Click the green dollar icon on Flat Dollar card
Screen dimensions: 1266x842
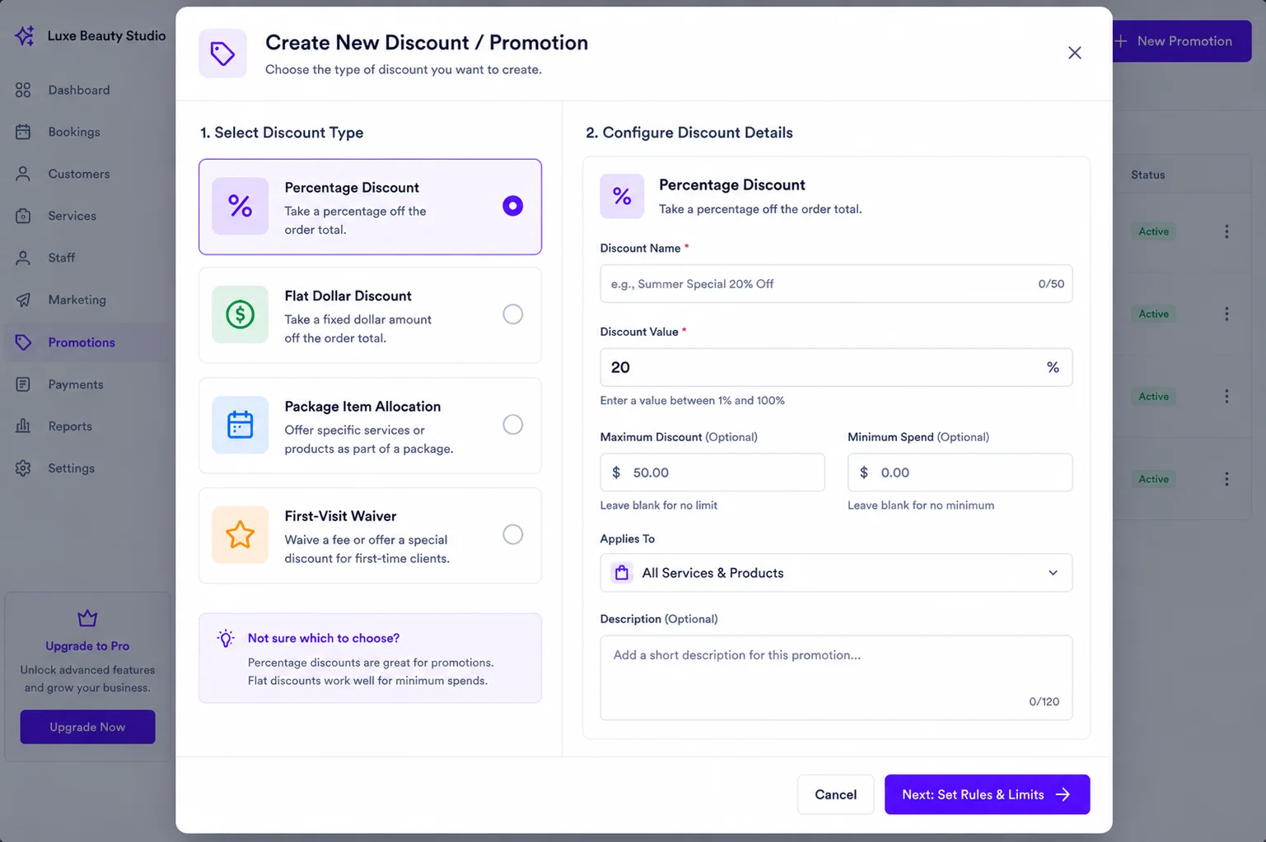tap(240, 314)
